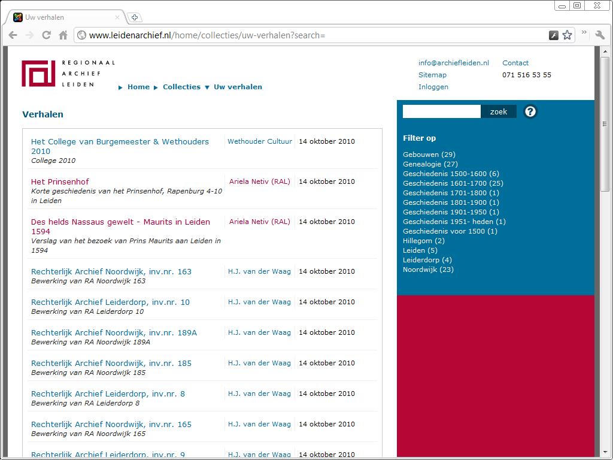613x460 pixels.
Task: Click the Regionaal Archief Leiden logo
Action: point(68,73)
